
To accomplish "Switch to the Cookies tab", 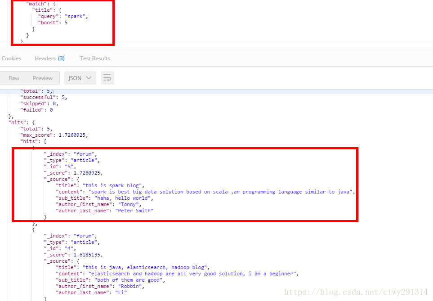I will pos(11,58).
